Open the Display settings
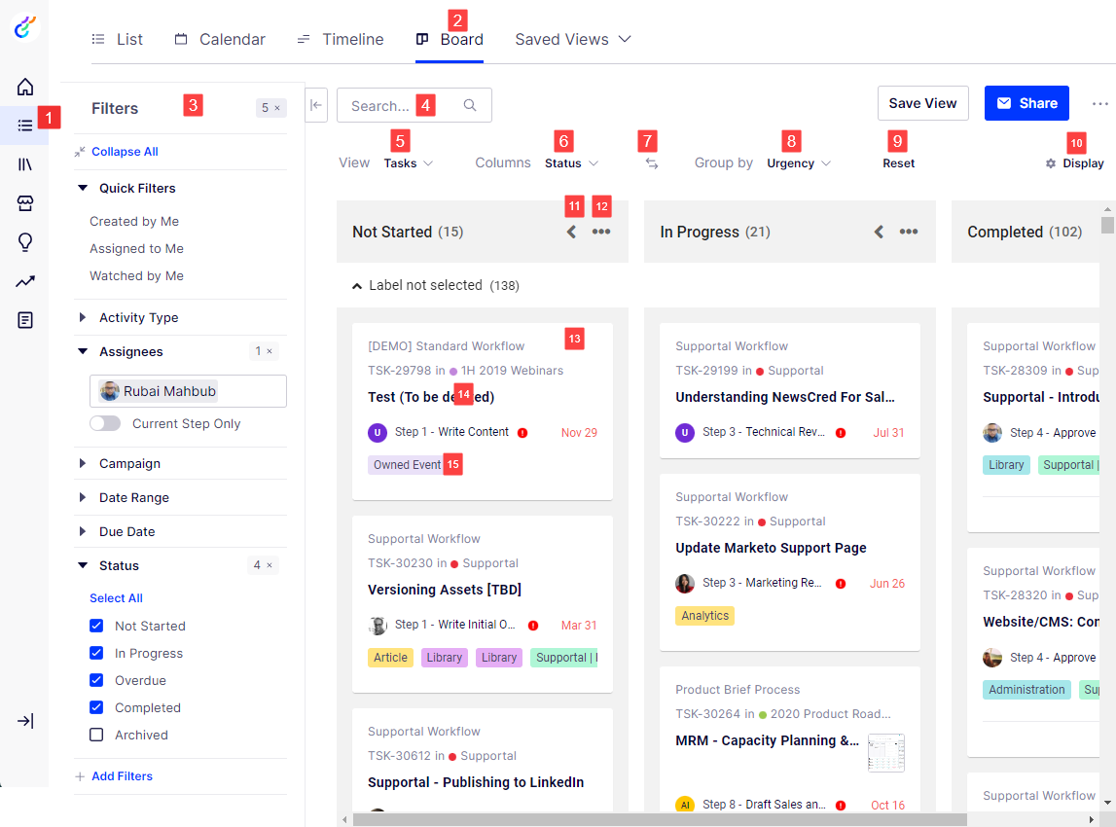The height and width of the screenshot is (827, 1116). 1074,163
